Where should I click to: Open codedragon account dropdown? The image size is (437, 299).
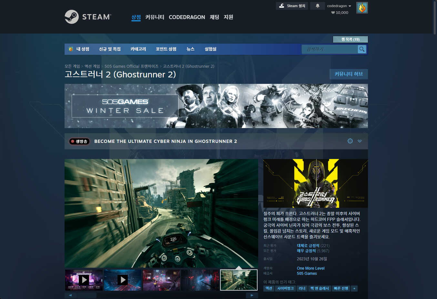pos(339,6)
